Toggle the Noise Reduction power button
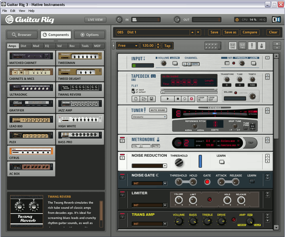Image resolution: width=285 pixels, height=237 pixels. 122,158
